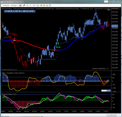Click the Mike_Trend(9,5,100,4,250,2) indicator label

point(13,73)
